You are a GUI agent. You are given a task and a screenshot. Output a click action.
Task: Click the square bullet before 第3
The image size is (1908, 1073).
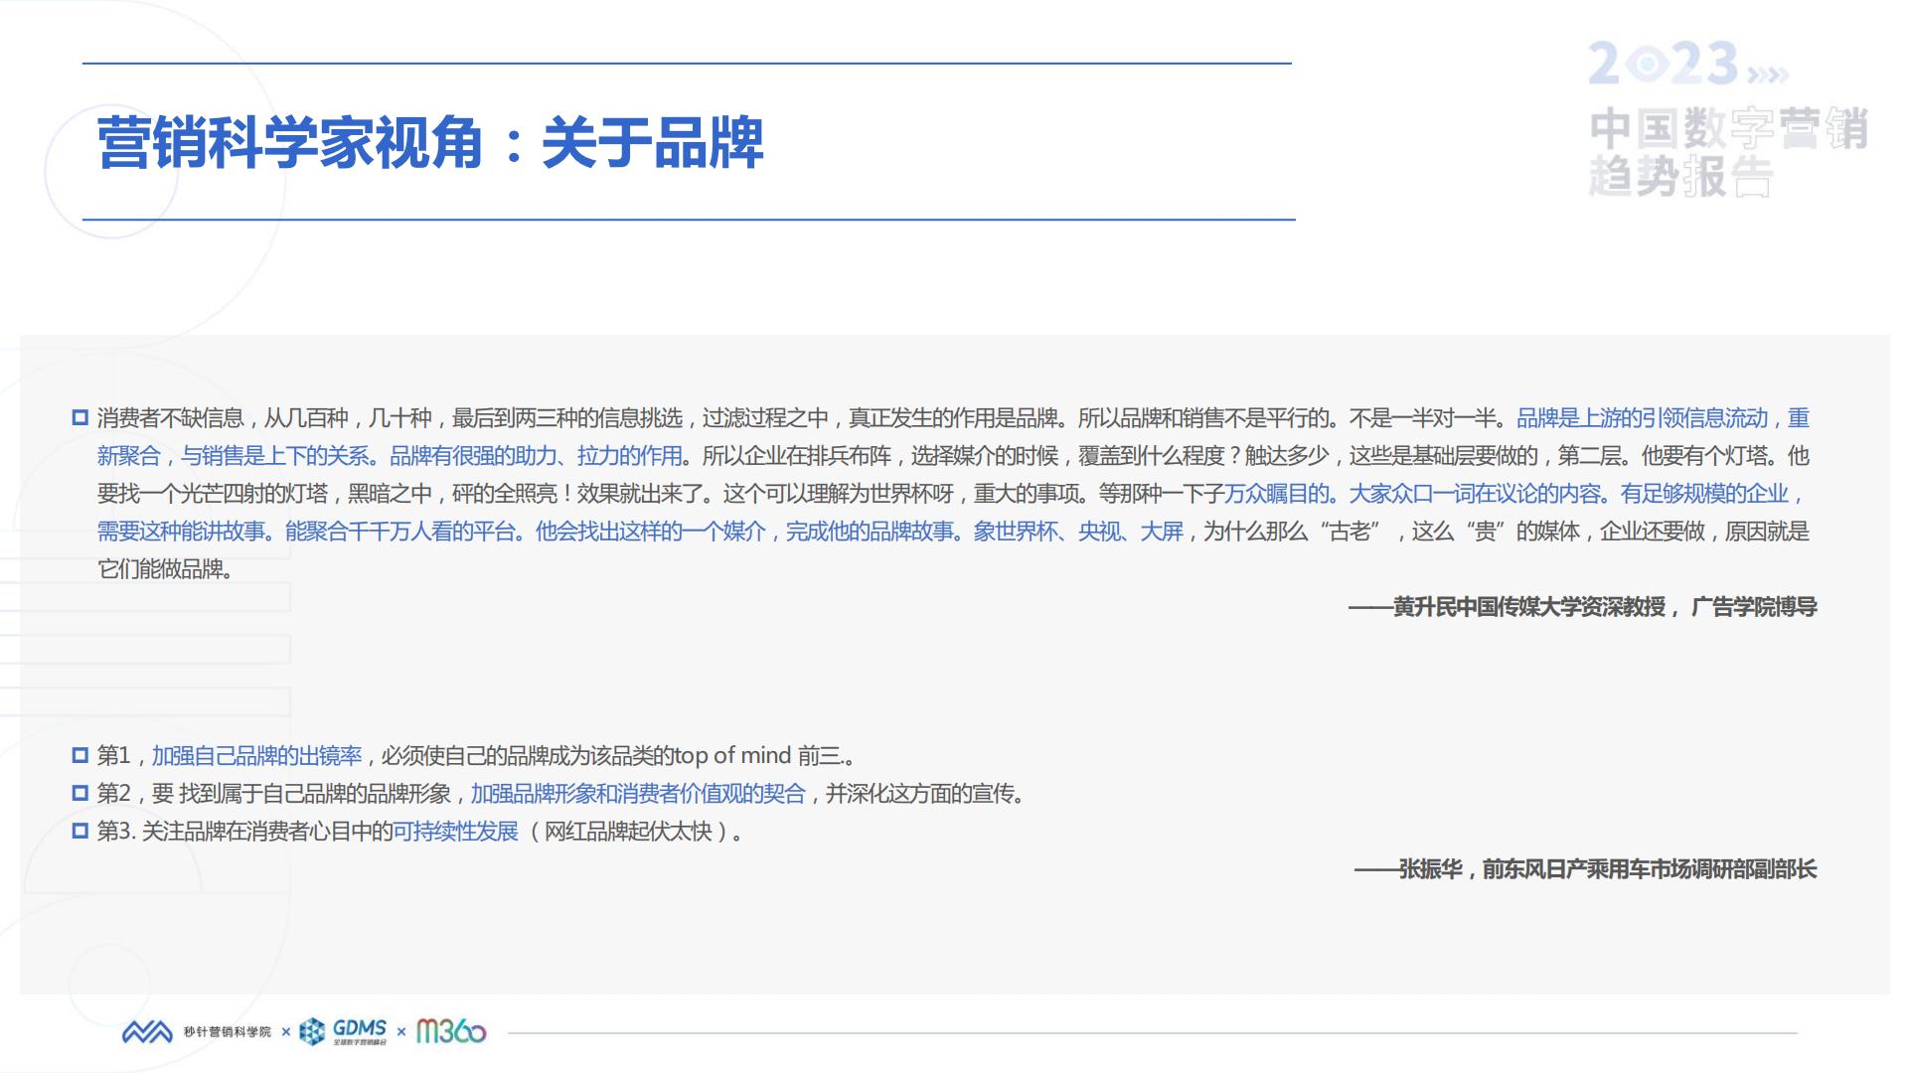pyautogui.click(x=80, y=832)
